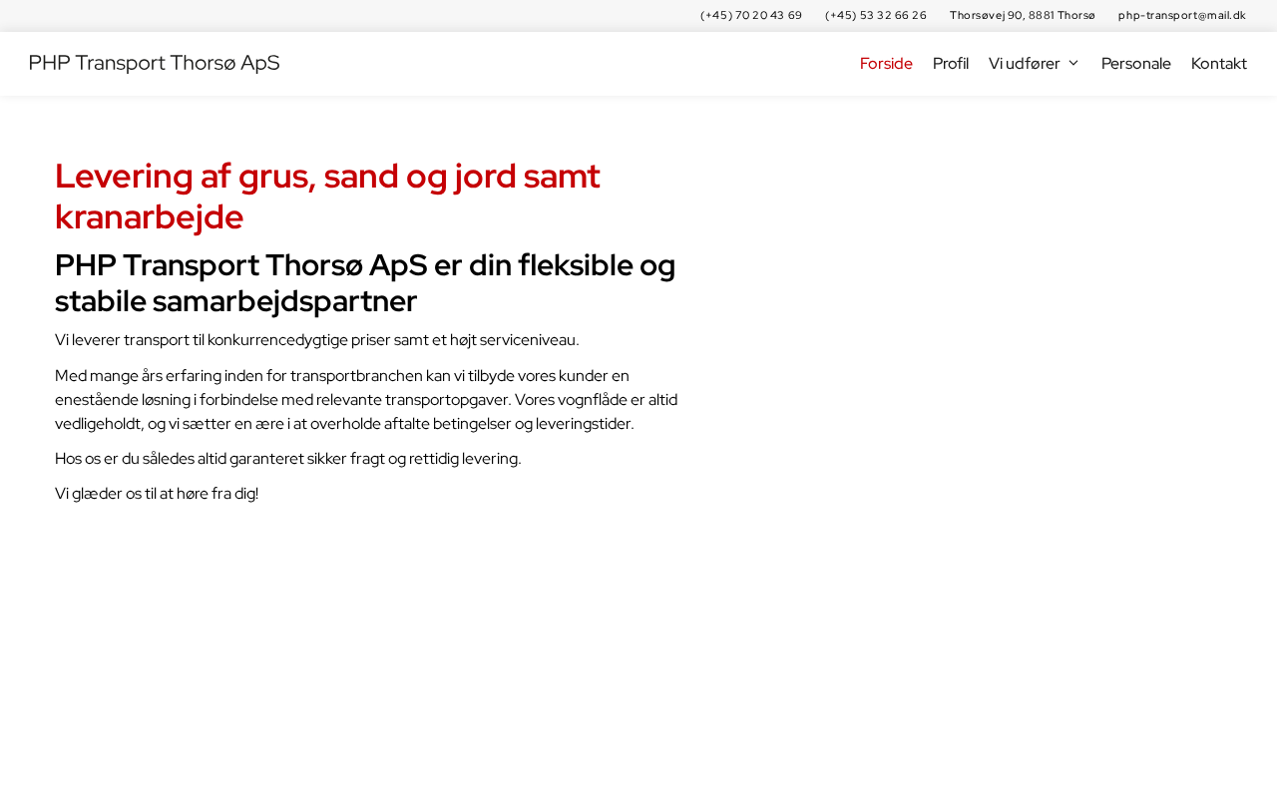Viewport: 1277px width, 798px height.
Task: Open the Kontakt page
Action: pyautogui.click(x=1219, y=64)
